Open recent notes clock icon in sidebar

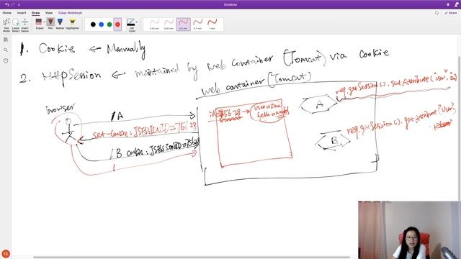click(x=6, y=60)
